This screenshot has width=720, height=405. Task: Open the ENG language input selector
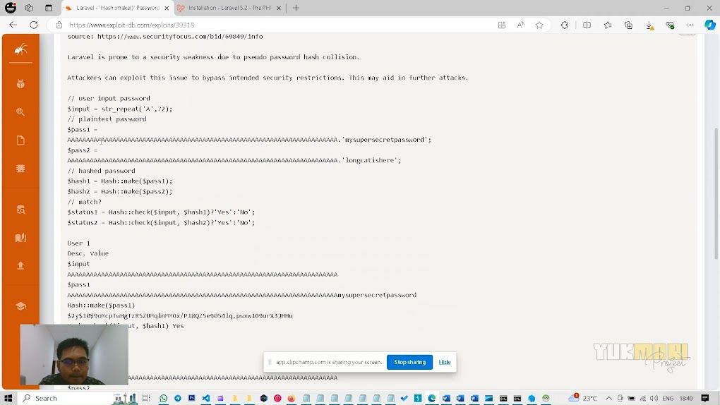pyautogui.click(x=668, y=398)
